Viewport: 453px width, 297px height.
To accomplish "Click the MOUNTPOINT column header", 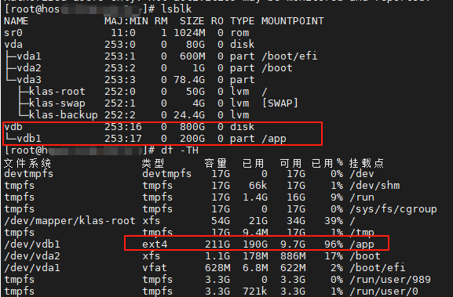I will point(293,21).
